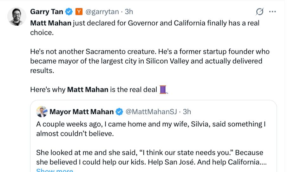The image size is (295, 172).
Task: Click the Grok slashed-circle icon
Action: point(259,12)
